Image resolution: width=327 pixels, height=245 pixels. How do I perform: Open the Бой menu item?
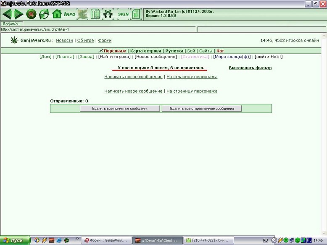[191, 51]
